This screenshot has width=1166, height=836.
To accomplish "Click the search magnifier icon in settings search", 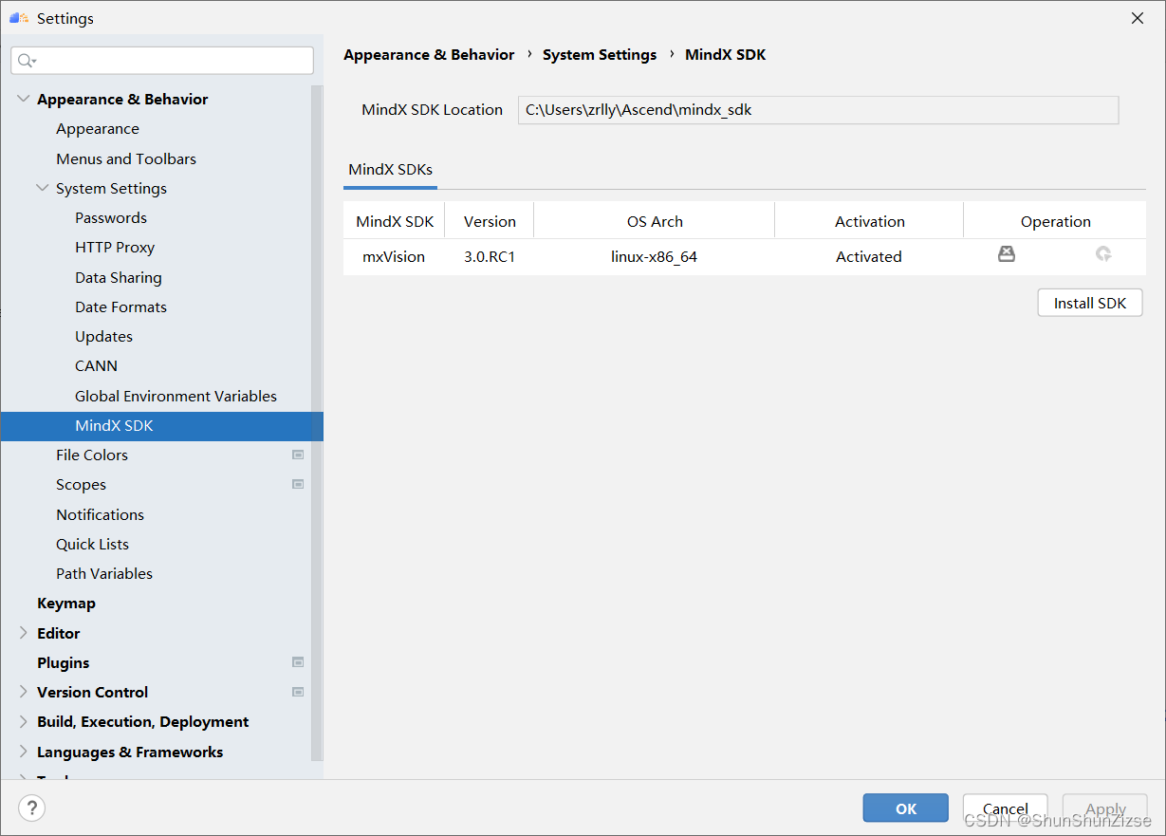I will pos(27,61).
